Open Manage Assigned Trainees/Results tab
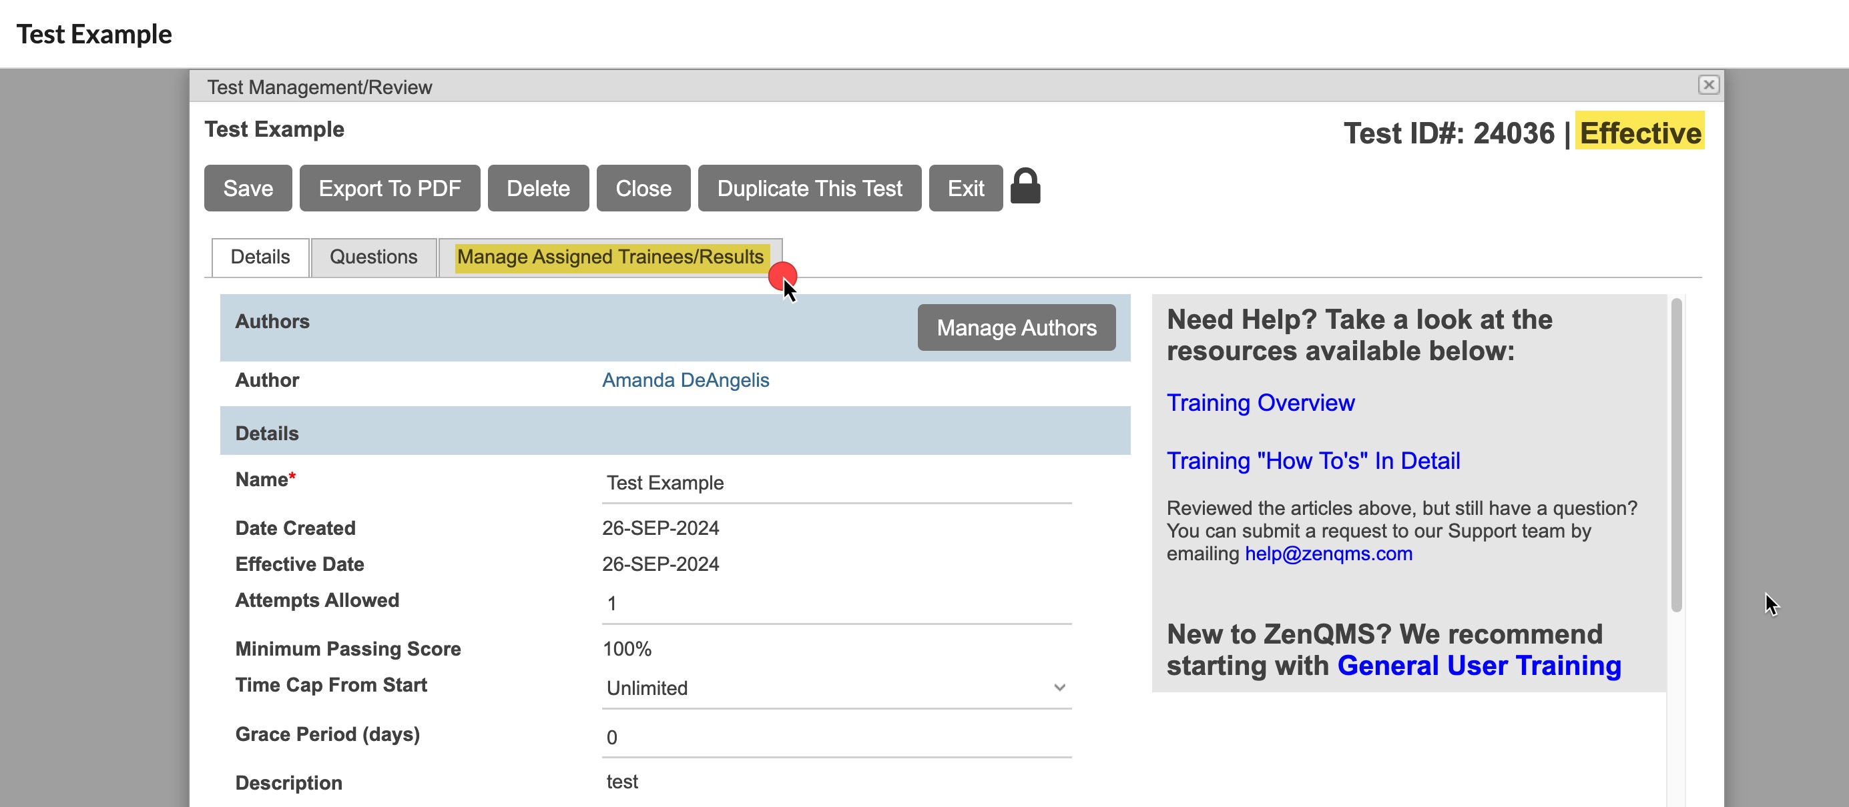Screen dimensions: 1849x807 point(610,257)
